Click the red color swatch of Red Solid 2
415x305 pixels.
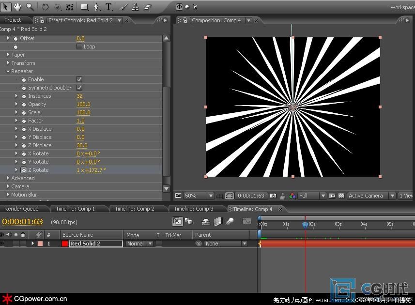pos(65,244)
